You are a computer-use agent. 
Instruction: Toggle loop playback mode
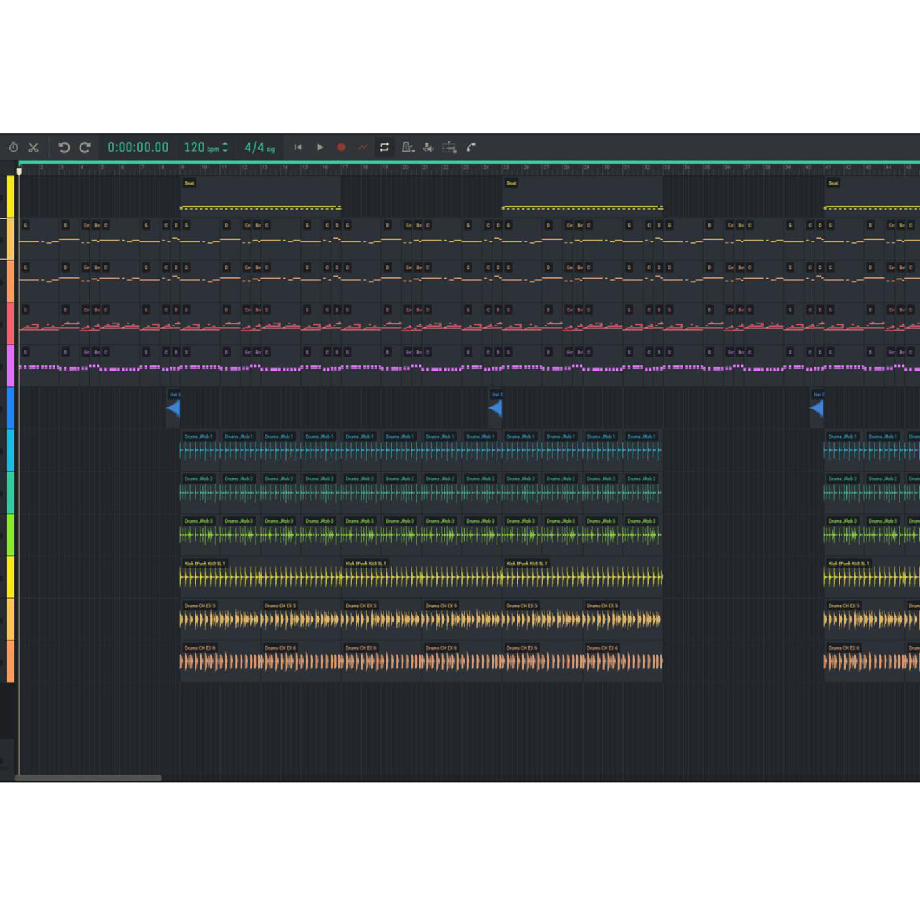click(384, 147)
